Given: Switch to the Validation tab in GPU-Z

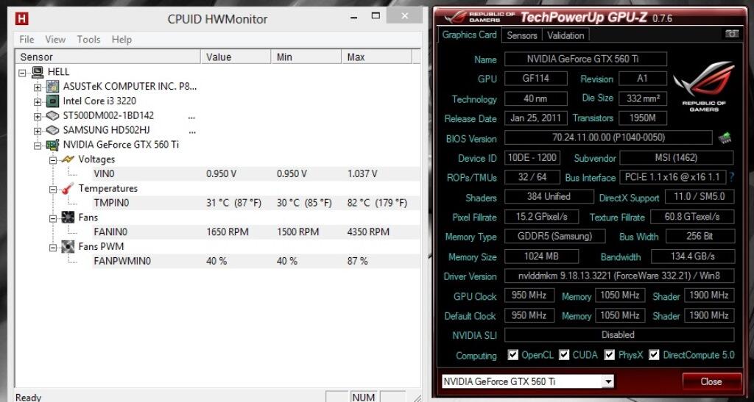Looking at the screenshot, I should point(565,35).
